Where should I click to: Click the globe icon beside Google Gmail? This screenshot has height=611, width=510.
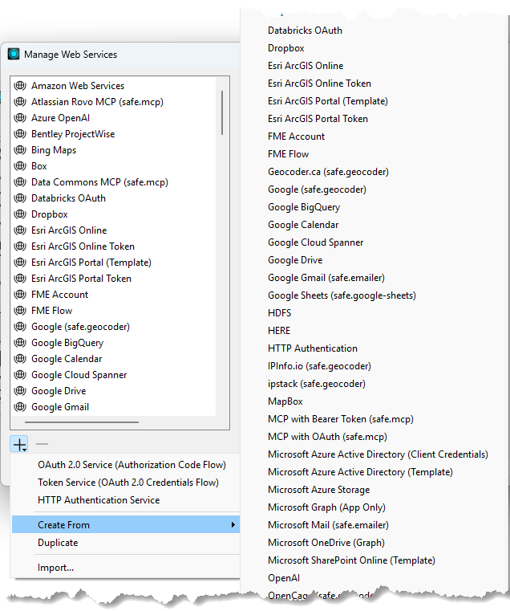pyautogui.click(x=20, y=407)
